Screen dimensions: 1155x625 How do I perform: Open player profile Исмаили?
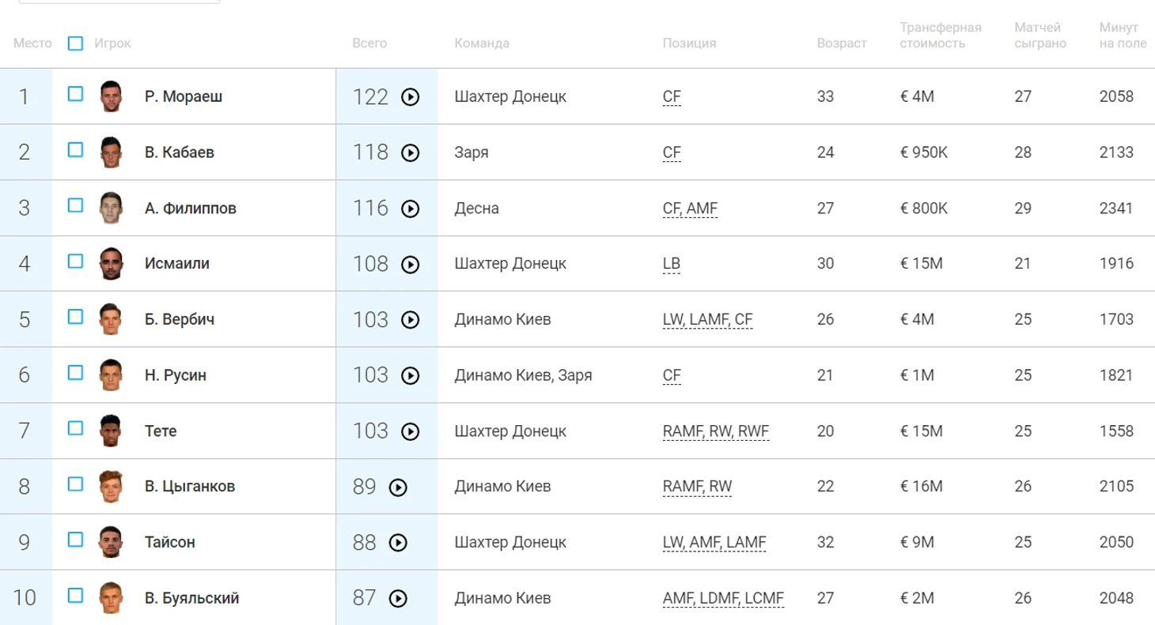point(177,264)
